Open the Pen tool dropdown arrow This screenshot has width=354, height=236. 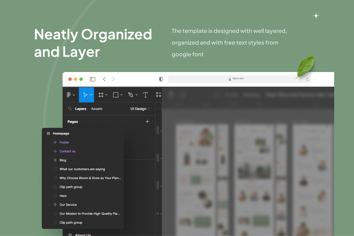pyautogui.click(x=136, y=95)
